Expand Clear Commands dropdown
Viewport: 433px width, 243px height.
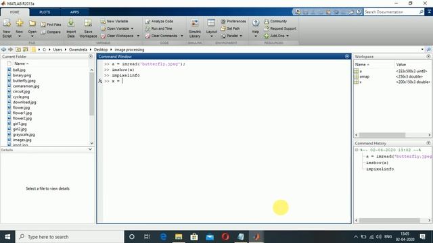coord(182,36)
